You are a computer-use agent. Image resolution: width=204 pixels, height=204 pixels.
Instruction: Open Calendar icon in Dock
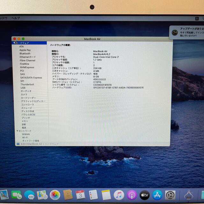[x=80, y=195]
